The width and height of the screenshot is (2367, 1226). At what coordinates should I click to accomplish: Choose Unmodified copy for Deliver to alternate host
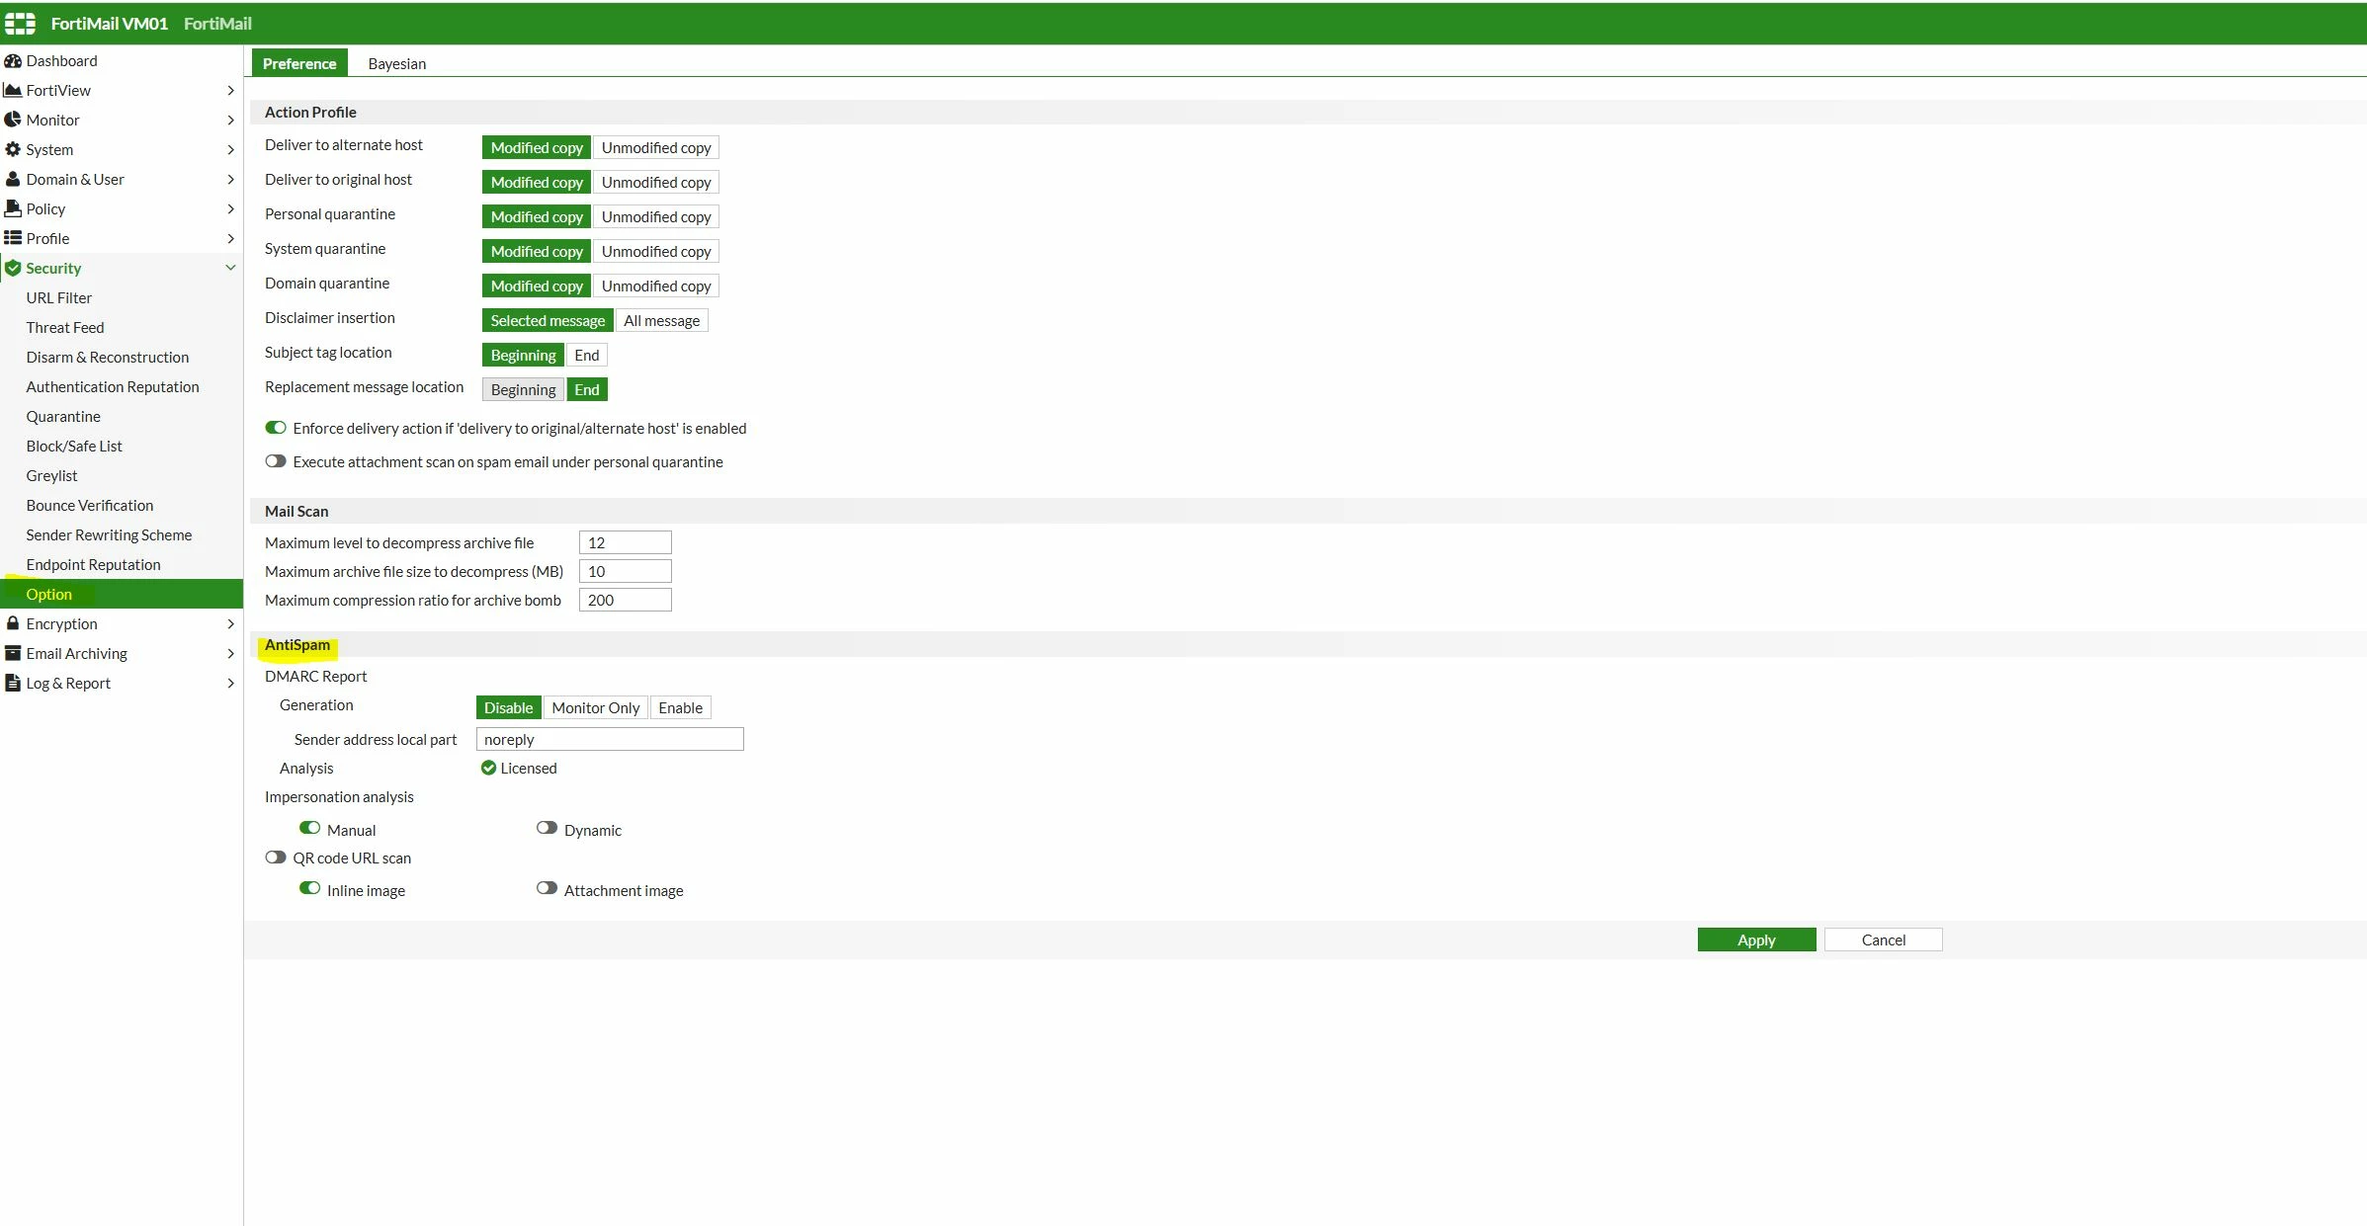point(656,147)
